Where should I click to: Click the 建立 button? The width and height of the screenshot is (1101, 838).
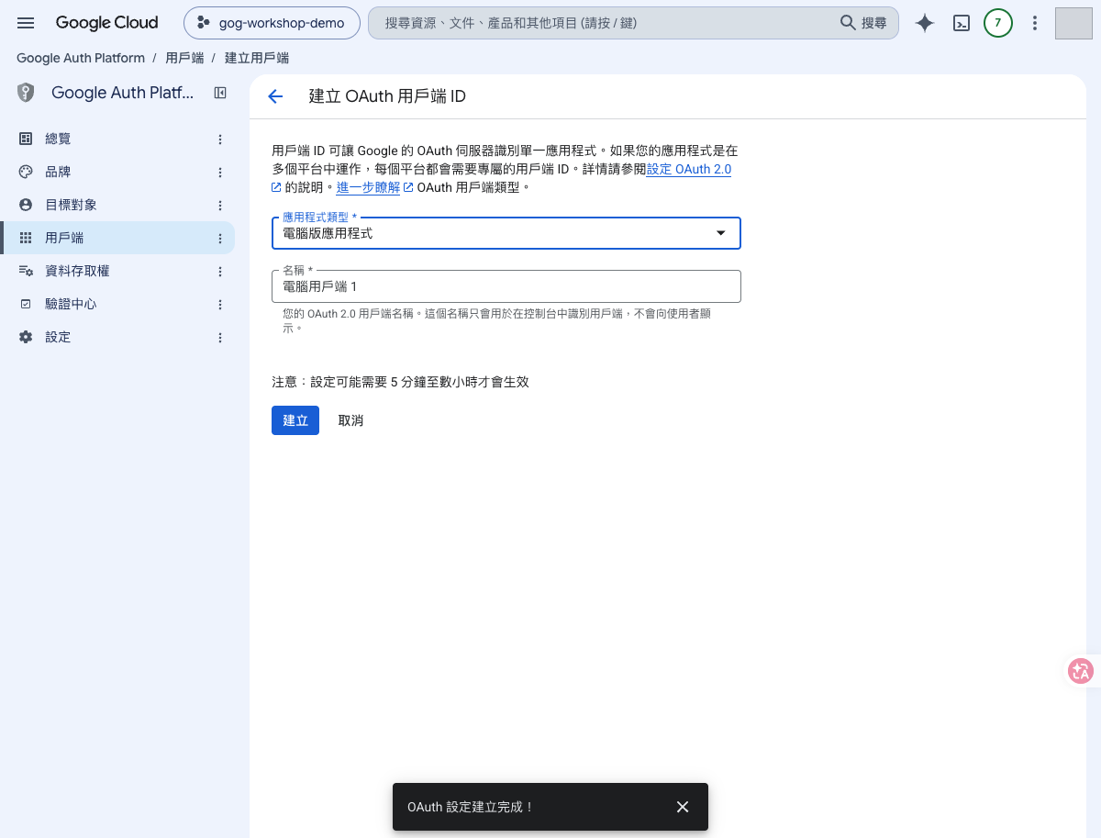(295, 420)
